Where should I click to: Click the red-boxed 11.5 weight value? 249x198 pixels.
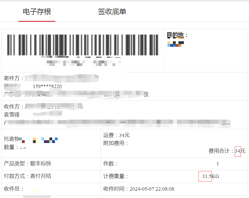205,176
